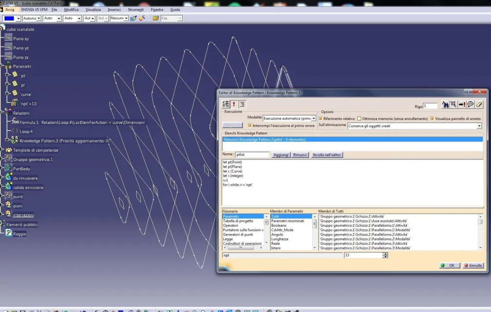
Task: Open the Inserisci menu
Action: point(114,10)
